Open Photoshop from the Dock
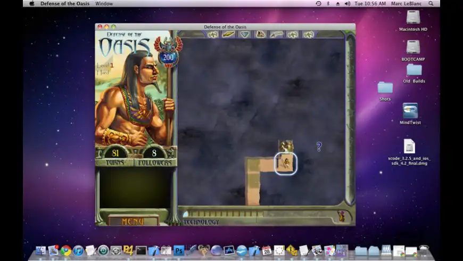Screen dimensions: 463x261 click(179, 251)
